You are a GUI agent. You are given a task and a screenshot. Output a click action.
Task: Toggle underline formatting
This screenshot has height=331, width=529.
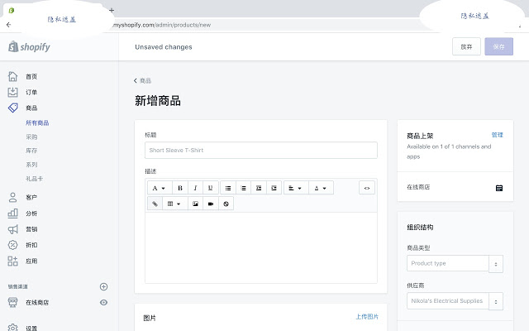210,188
